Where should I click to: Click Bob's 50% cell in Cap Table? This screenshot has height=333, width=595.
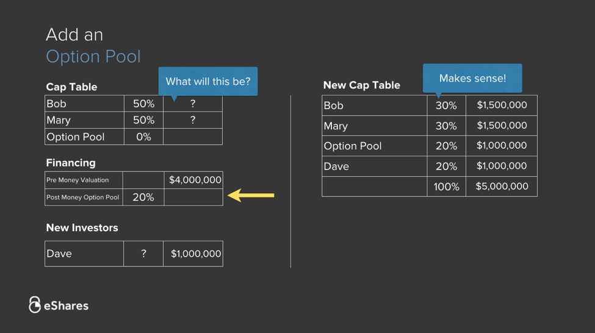[x=143, y=104]
